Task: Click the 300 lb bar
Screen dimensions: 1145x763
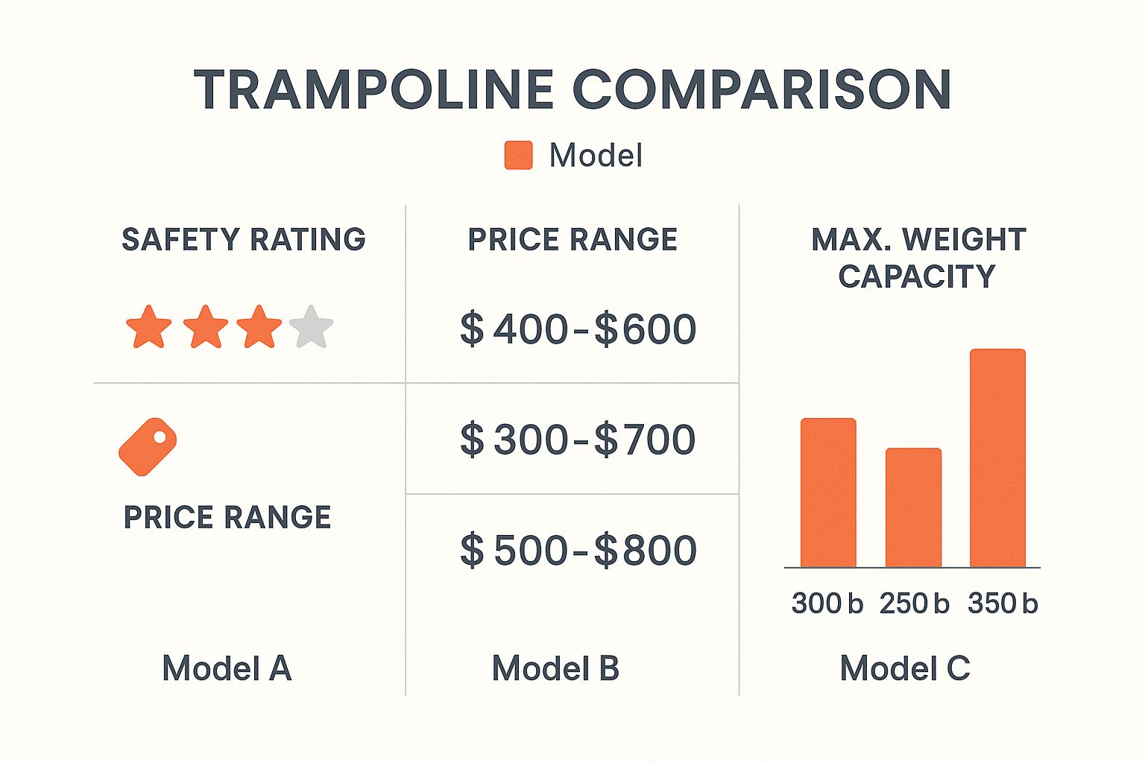Action: tap(828, 493)
